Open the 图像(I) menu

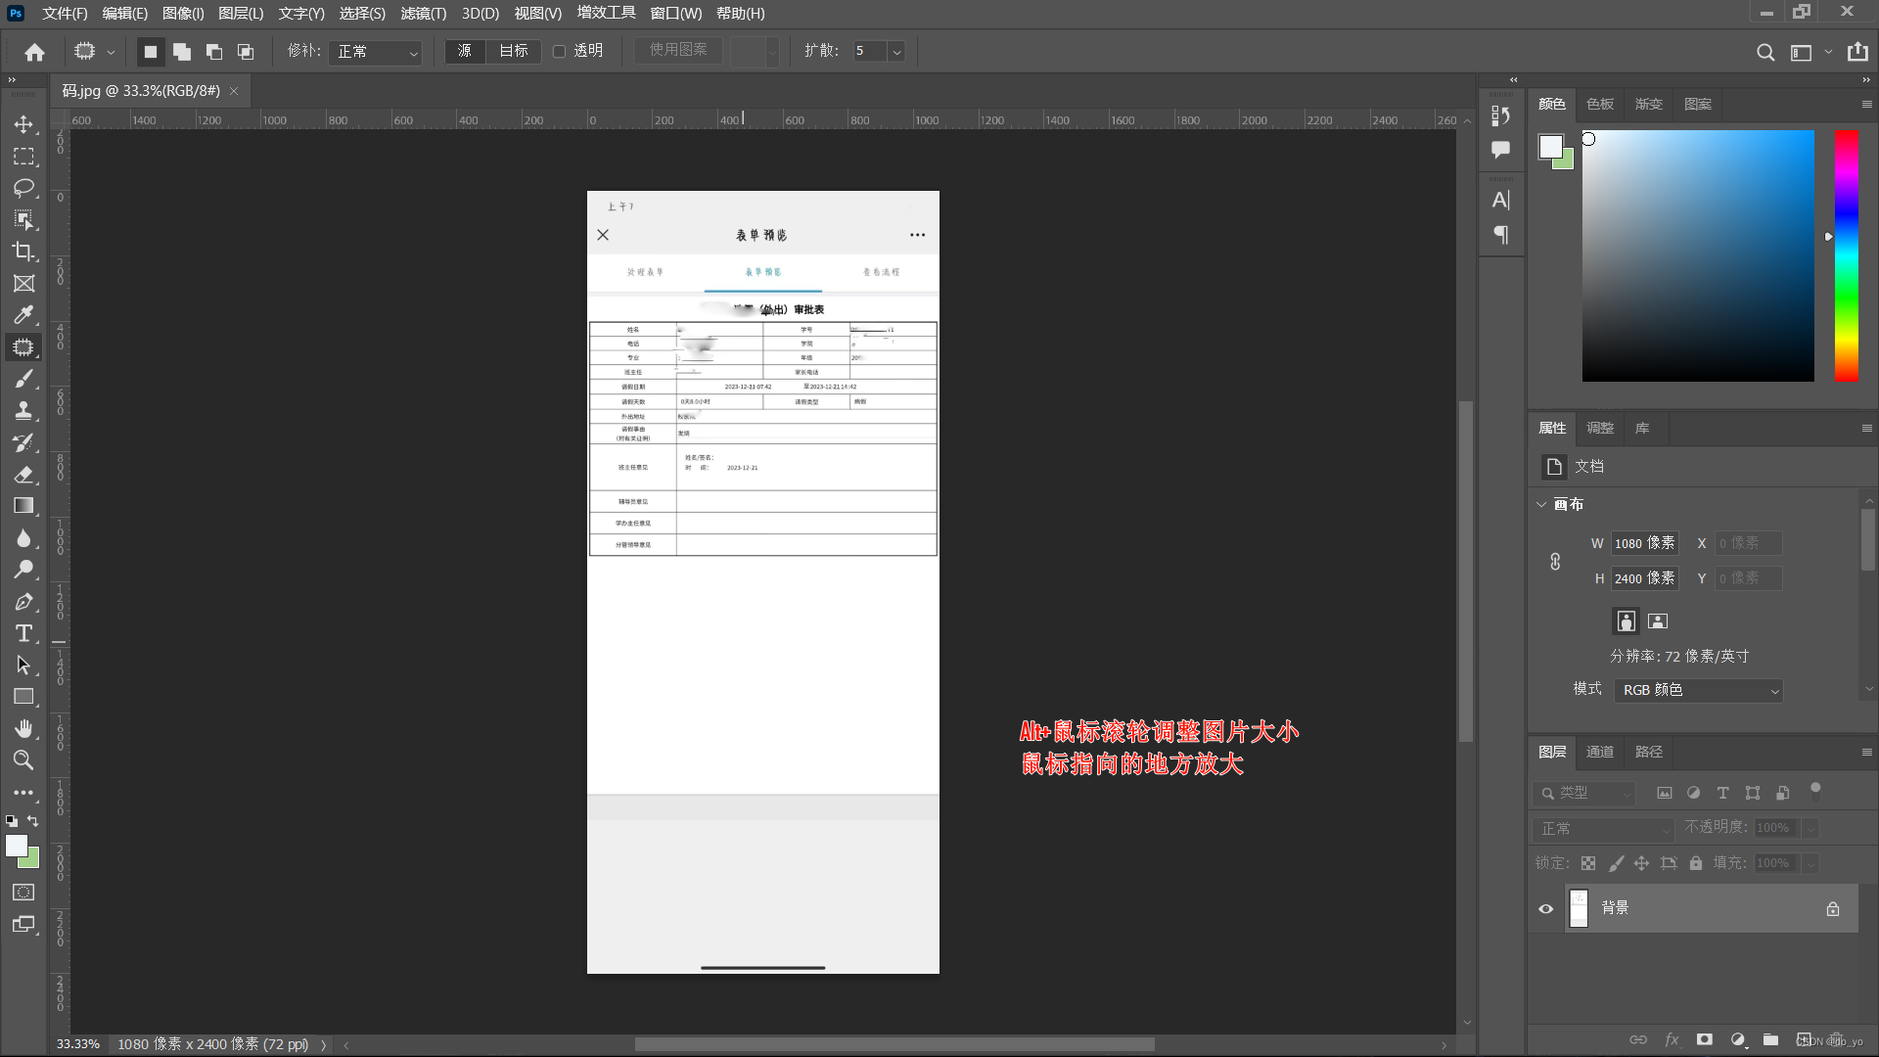click(x=183, y=14)
